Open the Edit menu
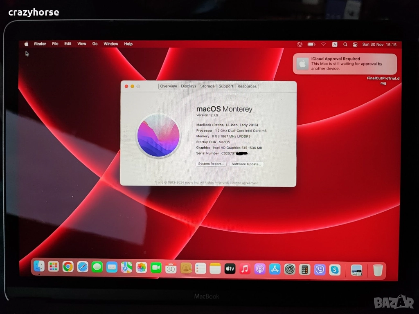 [x=68, y=44]
